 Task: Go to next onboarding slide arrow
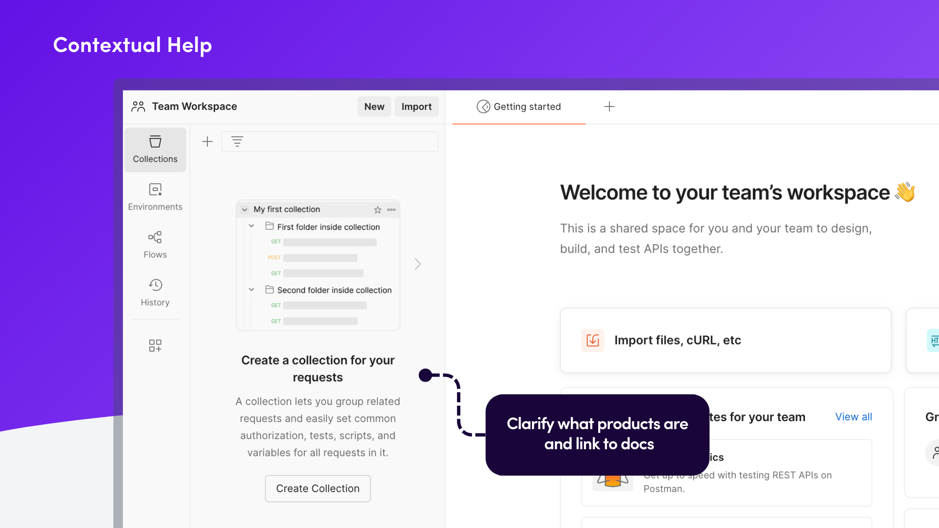pyautogui.click(x=418, y=264)
